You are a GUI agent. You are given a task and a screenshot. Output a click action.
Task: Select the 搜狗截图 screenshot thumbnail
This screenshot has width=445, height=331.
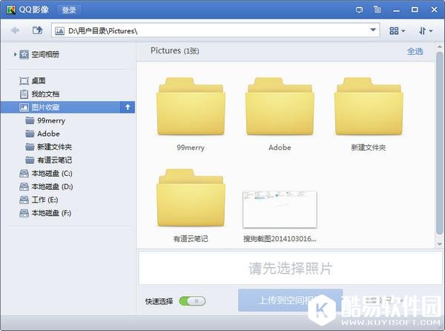[x=280, y=209]
